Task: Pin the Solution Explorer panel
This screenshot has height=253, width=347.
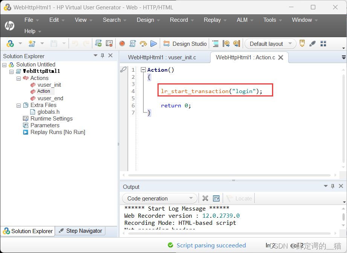Action: pos(102,56)
